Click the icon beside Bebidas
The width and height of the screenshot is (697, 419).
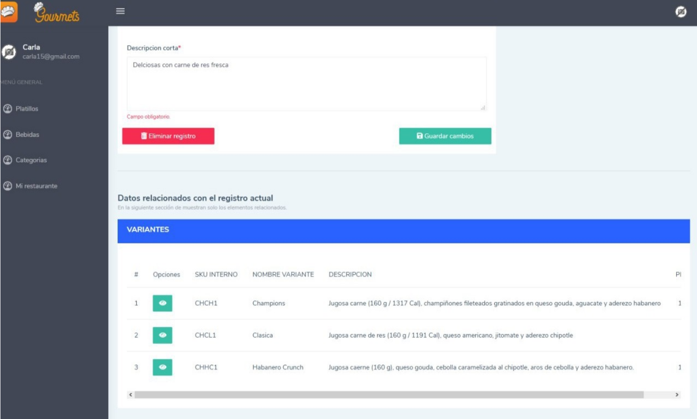8,135
